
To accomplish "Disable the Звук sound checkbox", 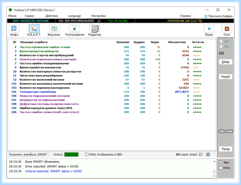I will [x=221, y=162].
